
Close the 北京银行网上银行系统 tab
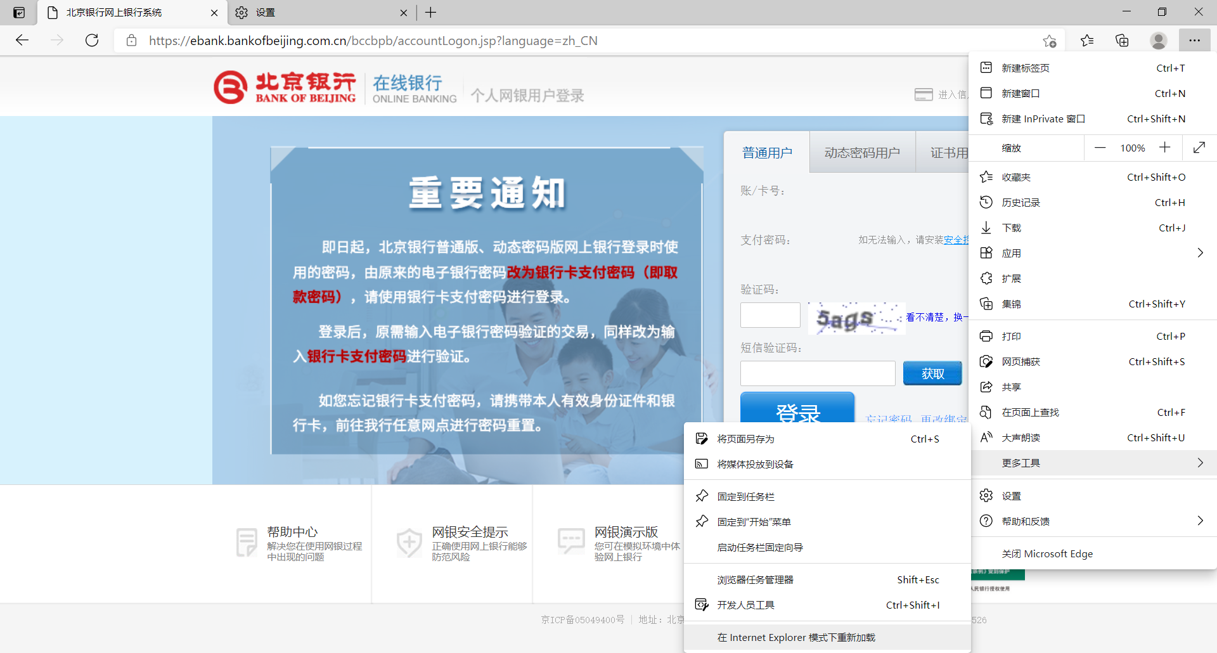[x=214, y=13]
